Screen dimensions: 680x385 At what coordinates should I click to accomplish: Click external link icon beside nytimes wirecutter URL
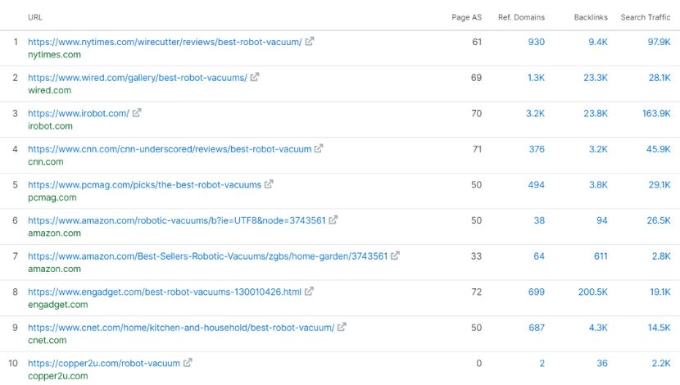310,42
